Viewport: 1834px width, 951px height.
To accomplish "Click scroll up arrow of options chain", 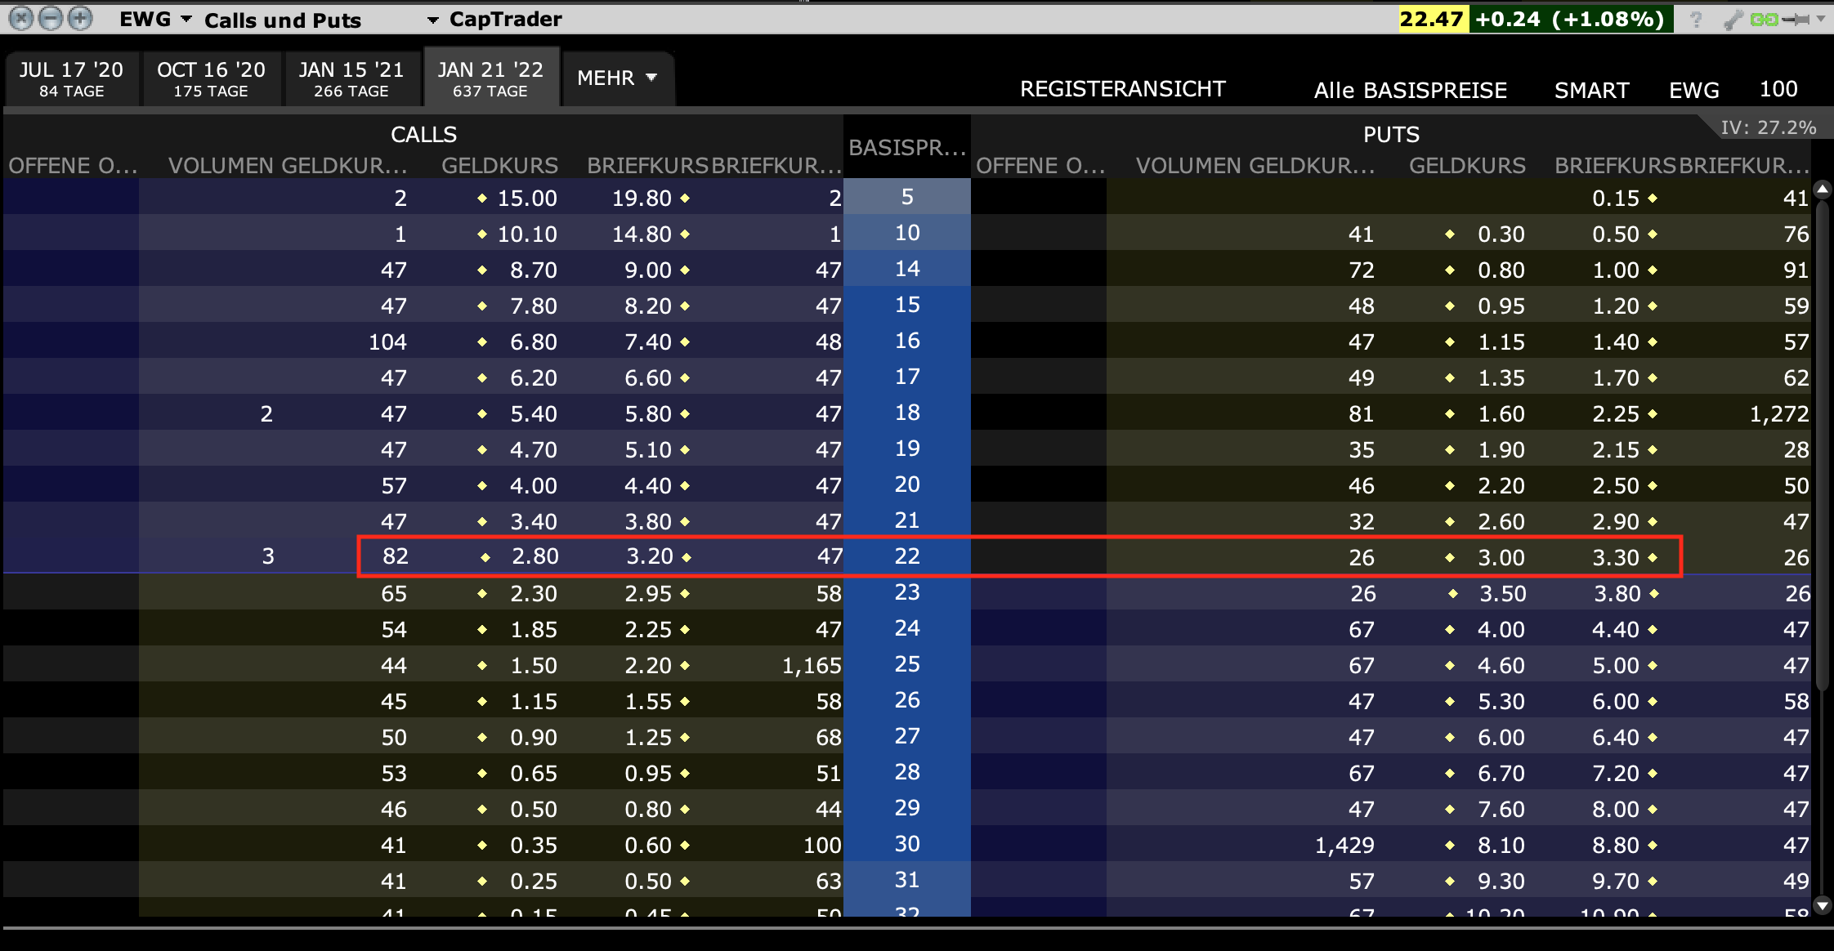I will 1822,190.
